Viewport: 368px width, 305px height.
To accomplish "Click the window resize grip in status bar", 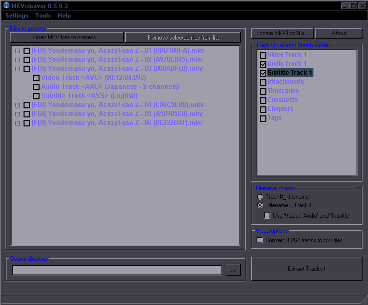I will (364, 301).
